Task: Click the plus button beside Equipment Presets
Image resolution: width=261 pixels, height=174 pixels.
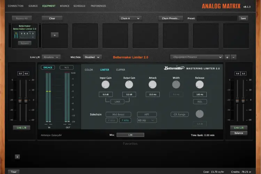Action: coord(227,57)
